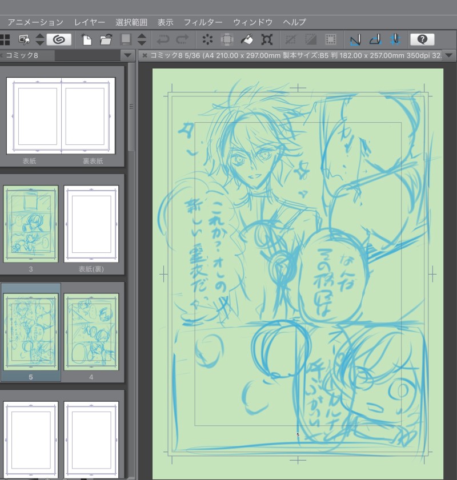Click Clear Outside Selection icon
The height and width of the screenshot is (480, 457).
(227, 39)
